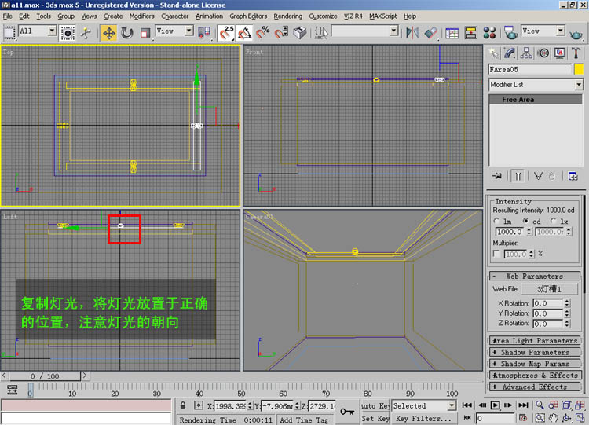Click the Set Keys key icon
The image size is (589, 425).
click(348, 409)
